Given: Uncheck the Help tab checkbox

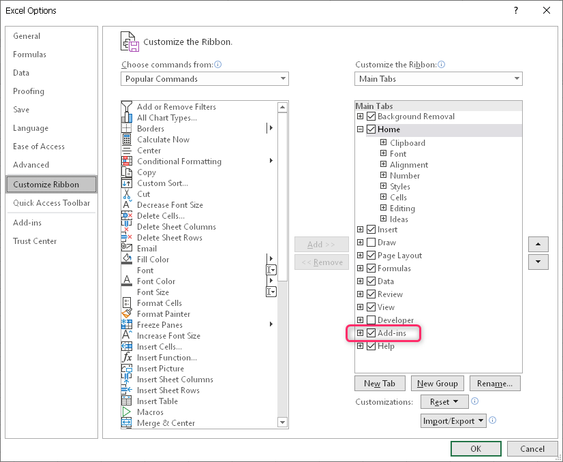Looking at the screenshot, I should click(x=371, y=345).
